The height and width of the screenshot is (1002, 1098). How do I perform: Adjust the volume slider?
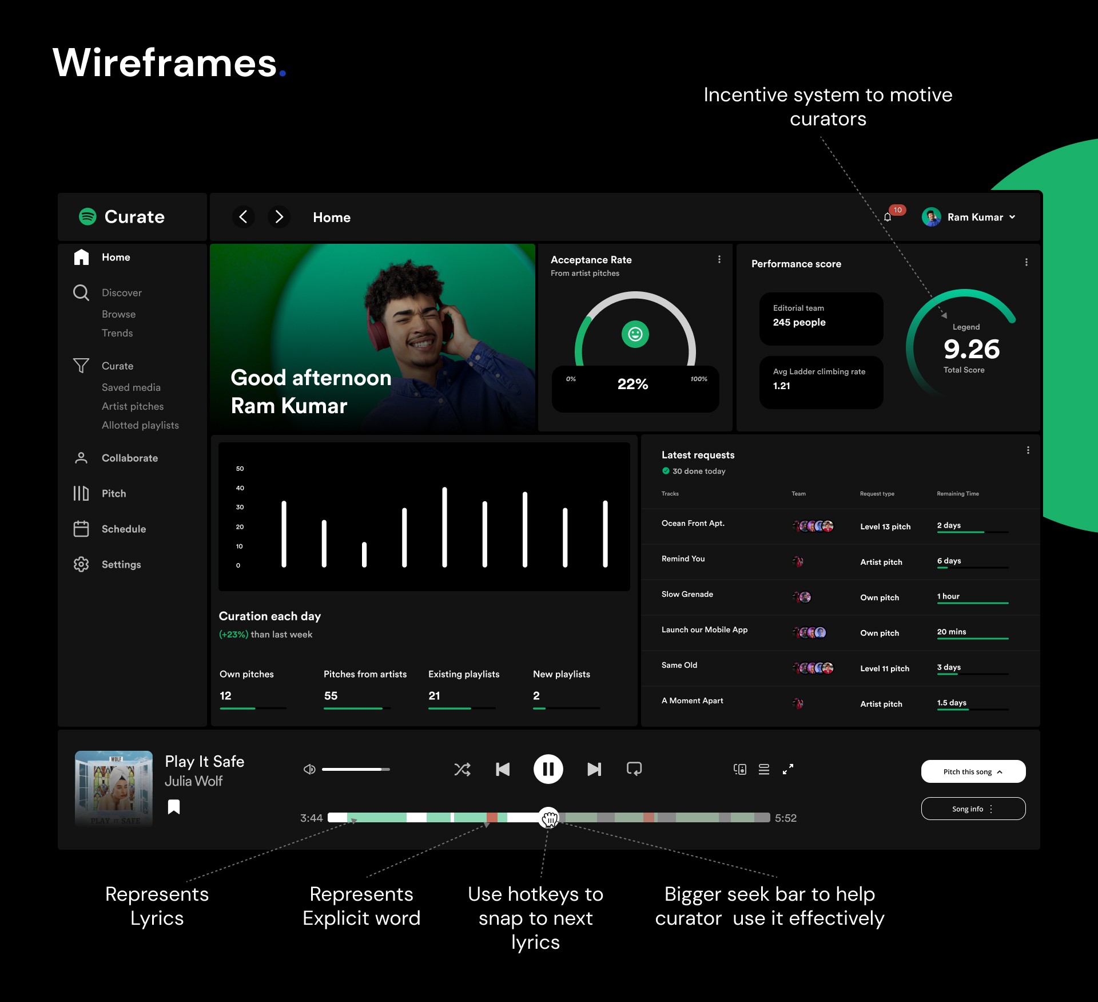[x=356, y=769]
